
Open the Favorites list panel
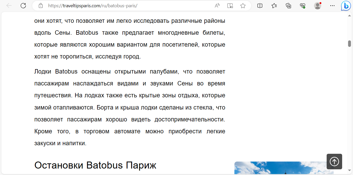click(x=274, y=6)
